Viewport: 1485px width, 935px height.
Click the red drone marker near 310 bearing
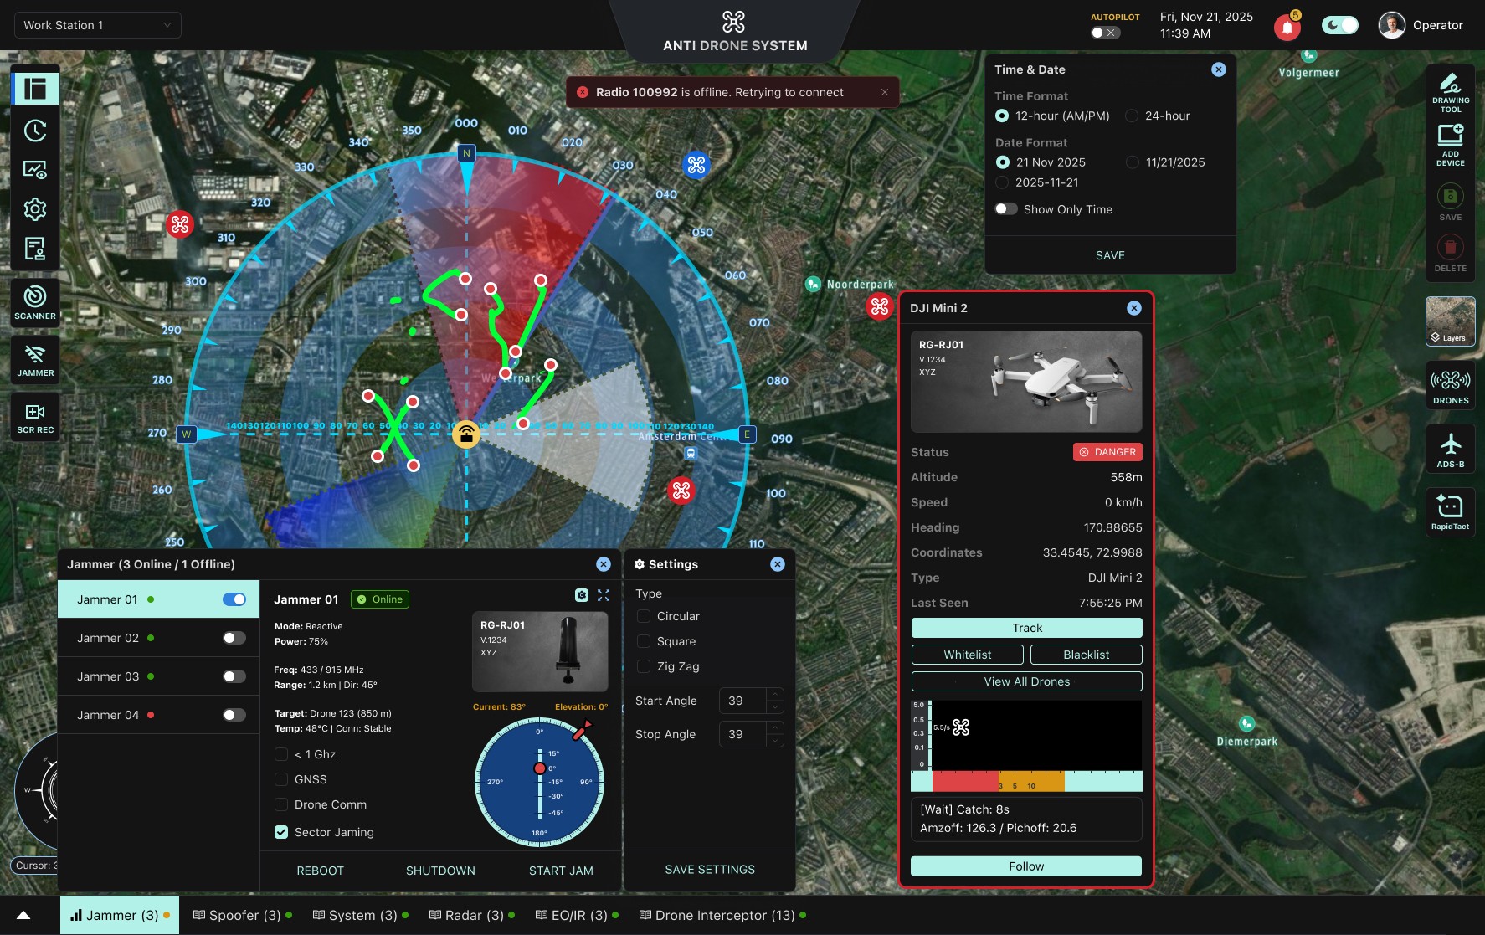pyautogui.click(x=180, y=224)
